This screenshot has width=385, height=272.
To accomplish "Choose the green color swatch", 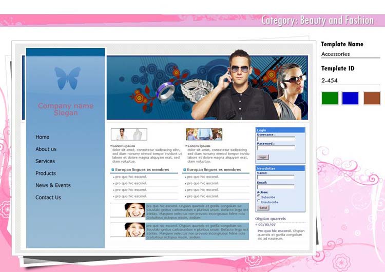I will pyautogui.click(x=330, y=98).
